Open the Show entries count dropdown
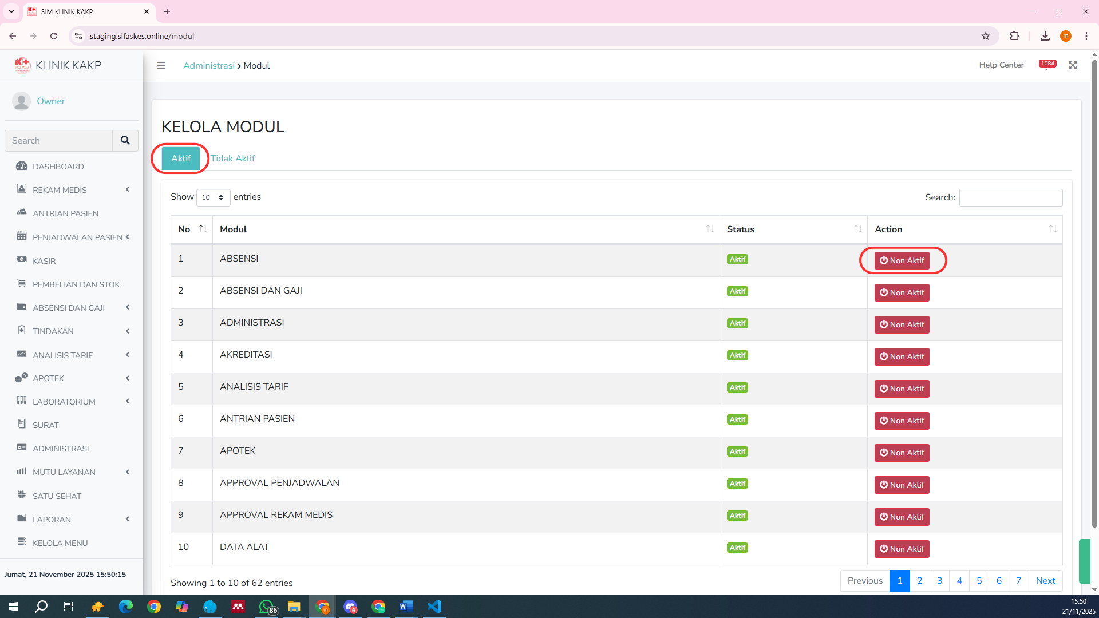 click(213, 197)
